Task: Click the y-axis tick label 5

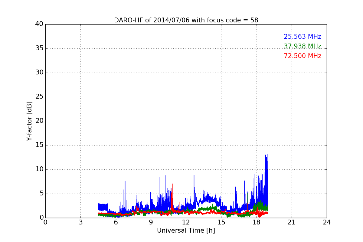Action: pyautogui.click(x=41, y=194)
